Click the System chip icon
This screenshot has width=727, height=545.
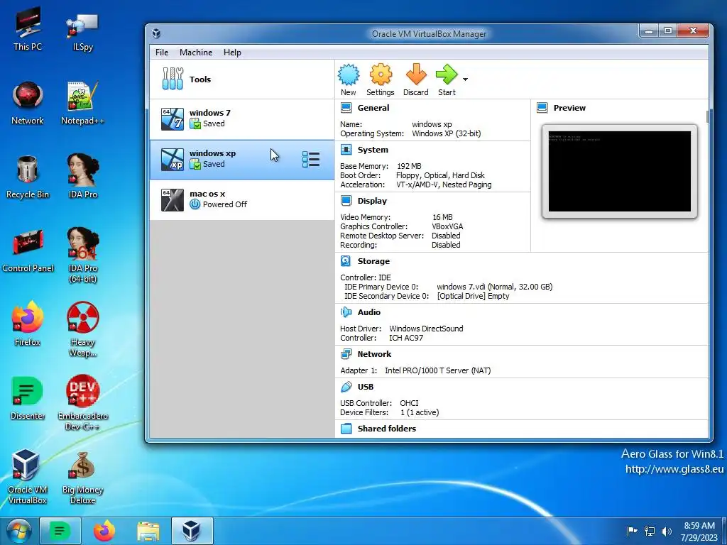[x=346, y=149]
